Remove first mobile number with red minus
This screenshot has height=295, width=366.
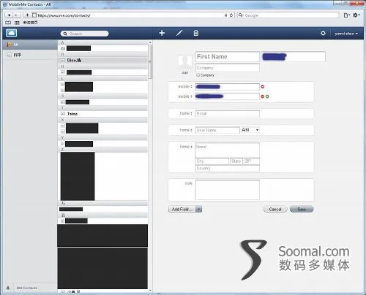263,87
